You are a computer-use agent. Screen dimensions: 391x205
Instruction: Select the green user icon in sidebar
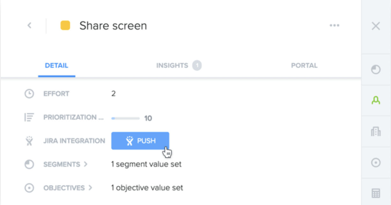376,101
